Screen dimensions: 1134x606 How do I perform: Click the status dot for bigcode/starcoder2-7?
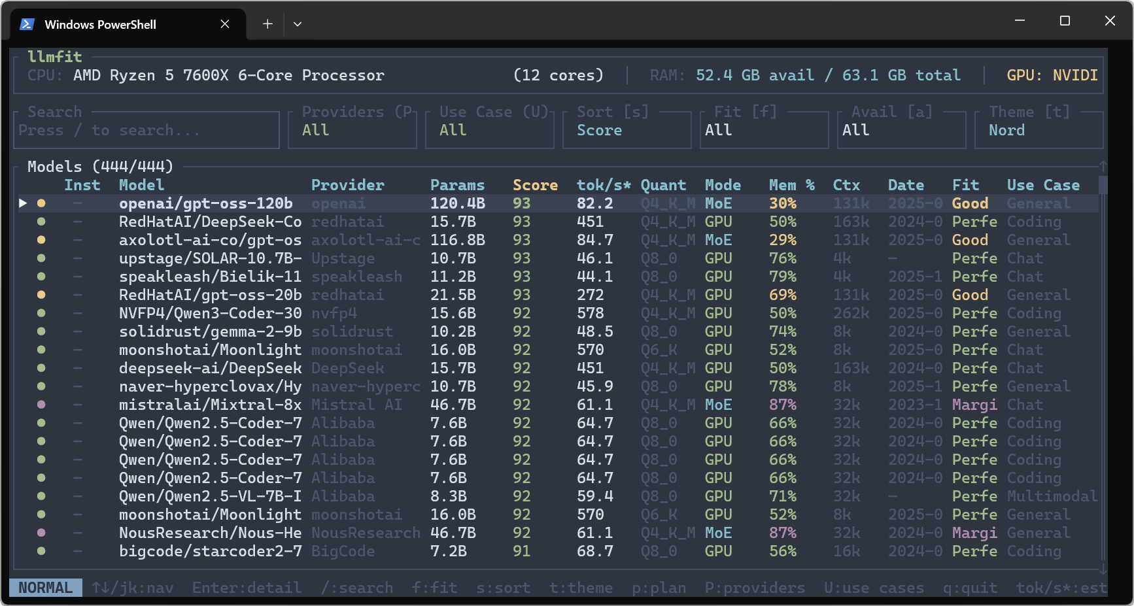pos(41,551)
